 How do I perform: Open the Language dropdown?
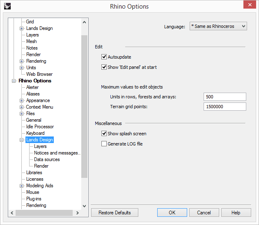pyautogui.click(x=218, y=26)
